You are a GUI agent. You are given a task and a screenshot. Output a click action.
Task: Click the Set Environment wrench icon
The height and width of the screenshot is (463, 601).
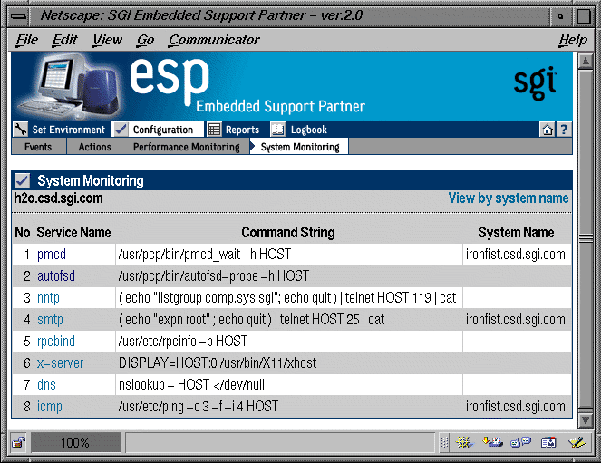tap(20, 129)
